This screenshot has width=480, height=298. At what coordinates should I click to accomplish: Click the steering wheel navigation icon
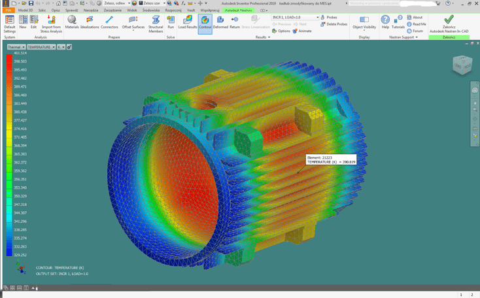[475, 90]
